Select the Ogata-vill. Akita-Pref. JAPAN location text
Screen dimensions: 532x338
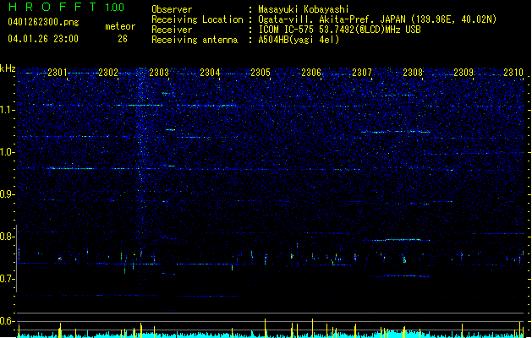377,19
